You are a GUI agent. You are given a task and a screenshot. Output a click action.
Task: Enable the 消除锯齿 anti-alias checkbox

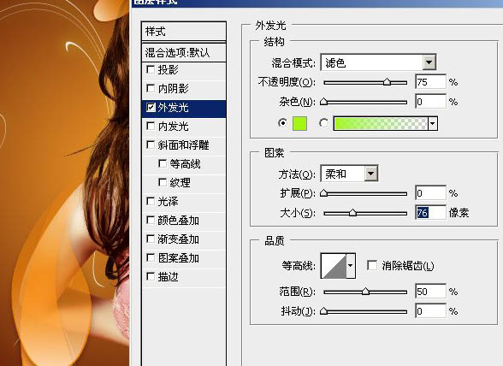click(372, 265)
